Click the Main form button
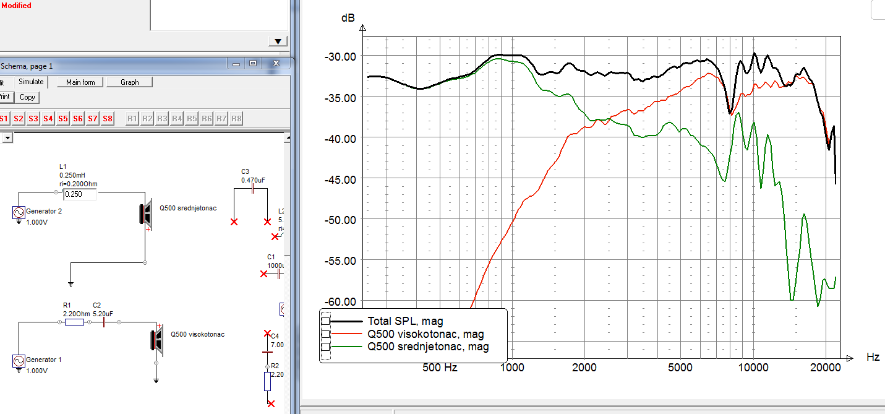The height and width of the screenshot is (414, 885). click(80, 82)
